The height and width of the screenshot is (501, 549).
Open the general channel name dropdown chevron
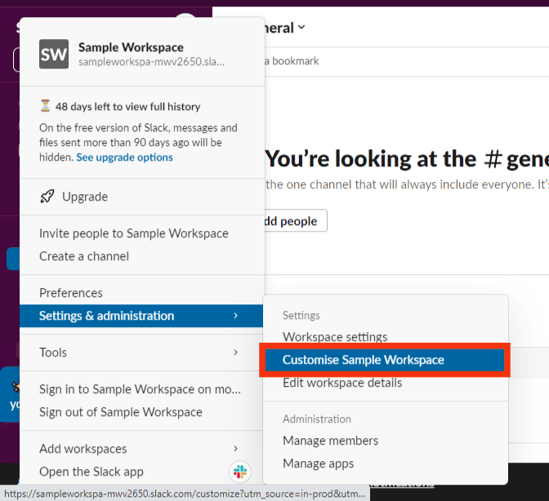tap(301, 27)
